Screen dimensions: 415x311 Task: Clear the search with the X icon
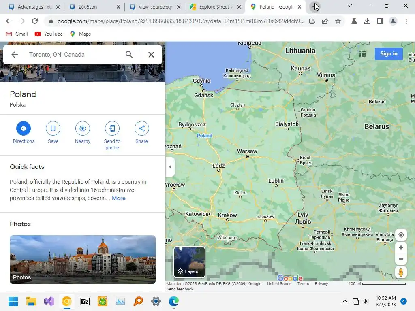coord(151,55)
